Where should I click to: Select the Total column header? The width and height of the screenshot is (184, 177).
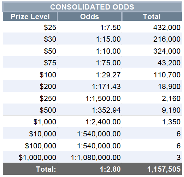point(152,17)
